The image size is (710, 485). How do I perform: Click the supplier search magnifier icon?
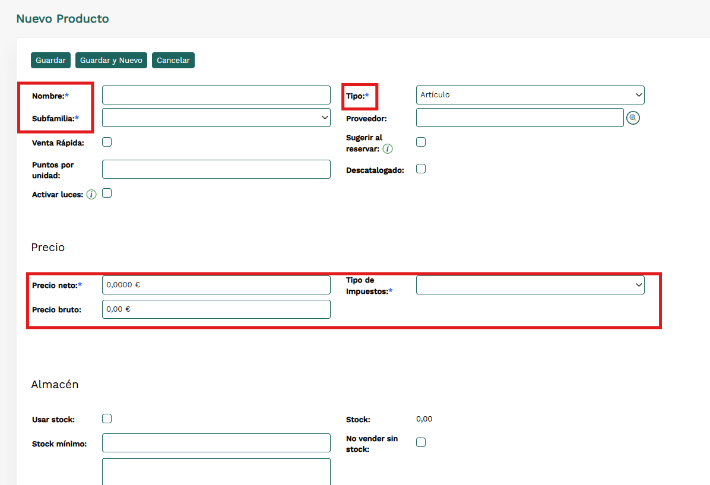coord(633,118)
